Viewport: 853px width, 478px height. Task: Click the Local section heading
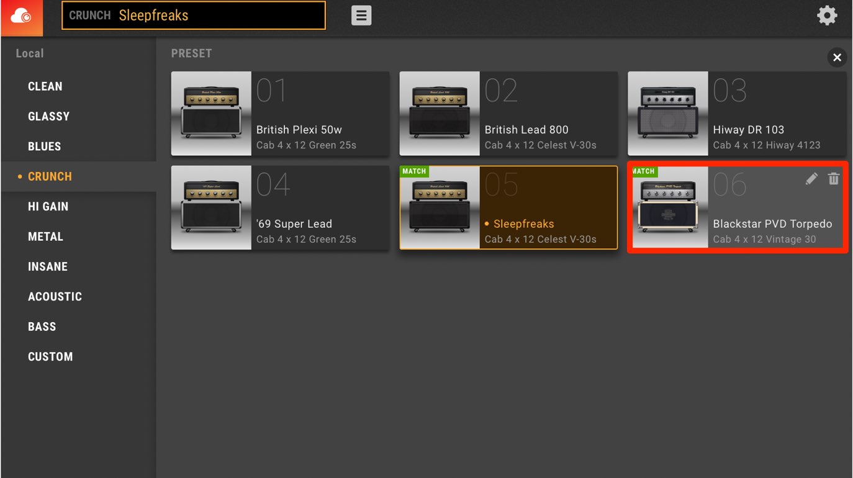30,53
